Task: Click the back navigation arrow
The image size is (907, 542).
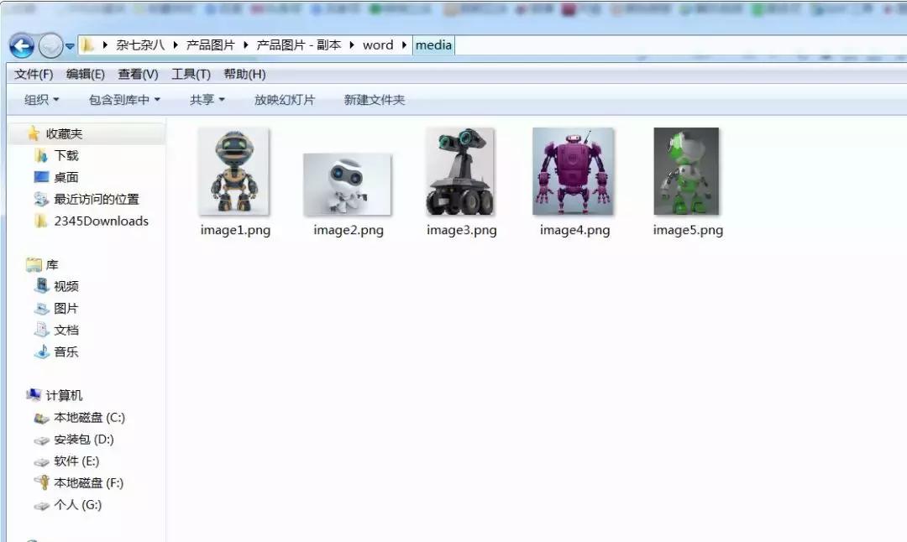Action: [x=21, y=45]
